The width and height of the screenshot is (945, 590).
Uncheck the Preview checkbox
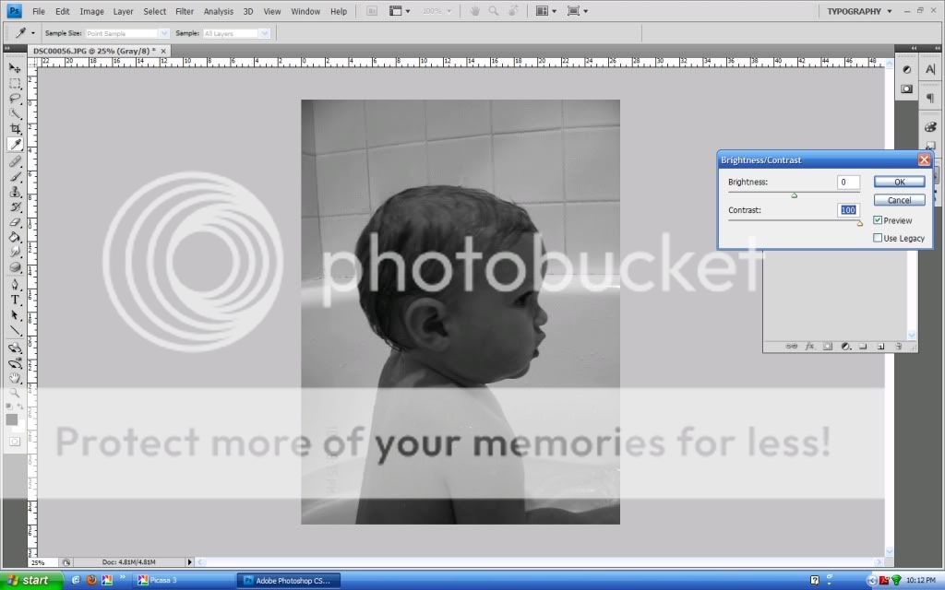878,220
